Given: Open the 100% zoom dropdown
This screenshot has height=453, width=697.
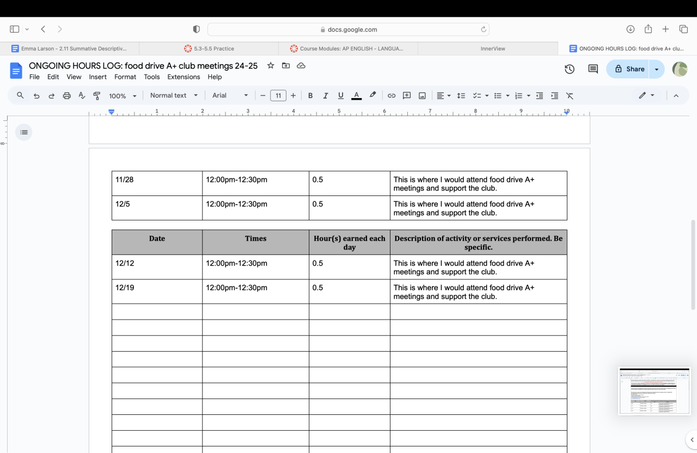Looking at the screenshot, I should pyautogui.click(x=123, y=96).
